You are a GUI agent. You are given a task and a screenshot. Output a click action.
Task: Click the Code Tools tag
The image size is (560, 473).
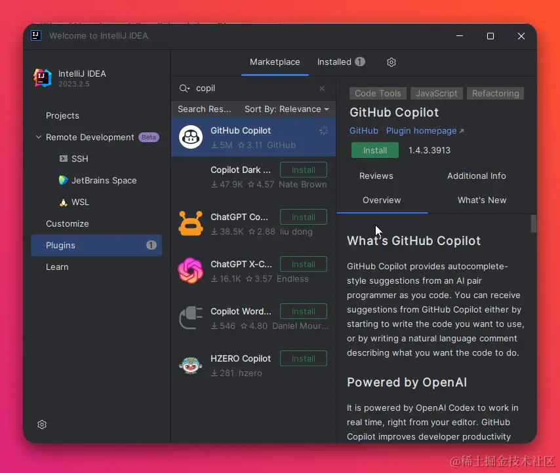click(x=378, y=94)
